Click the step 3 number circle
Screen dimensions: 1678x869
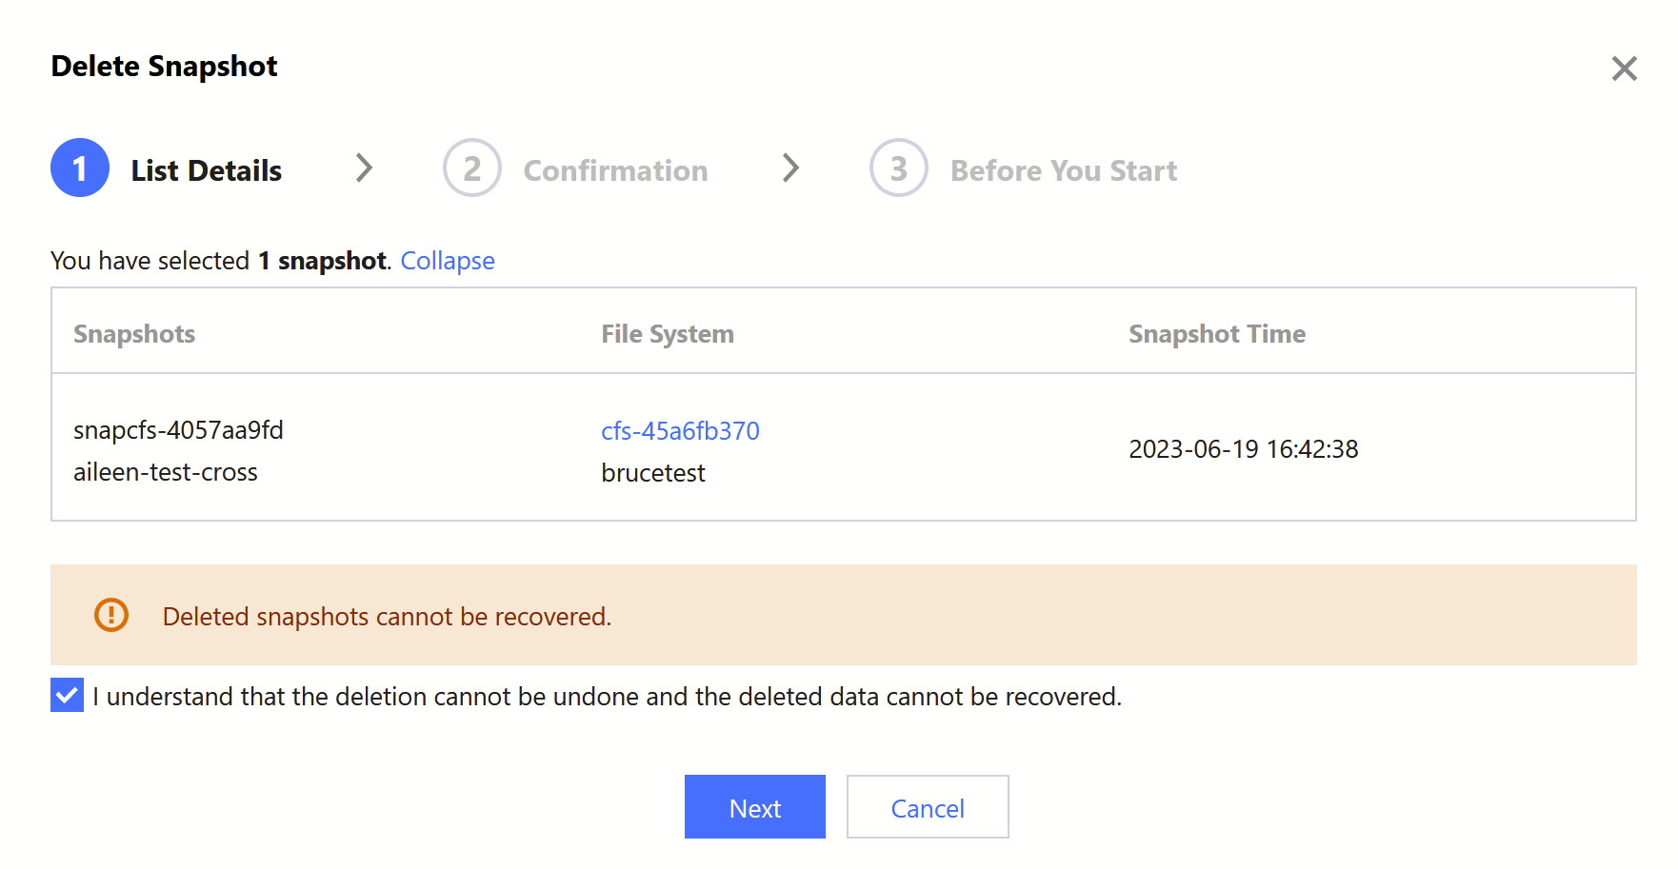[898, 168]
